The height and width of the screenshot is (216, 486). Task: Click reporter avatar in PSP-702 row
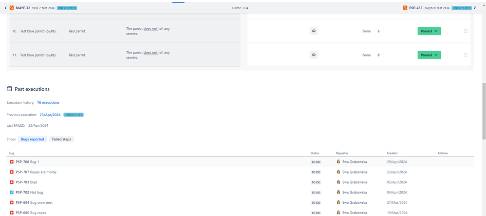338,193
